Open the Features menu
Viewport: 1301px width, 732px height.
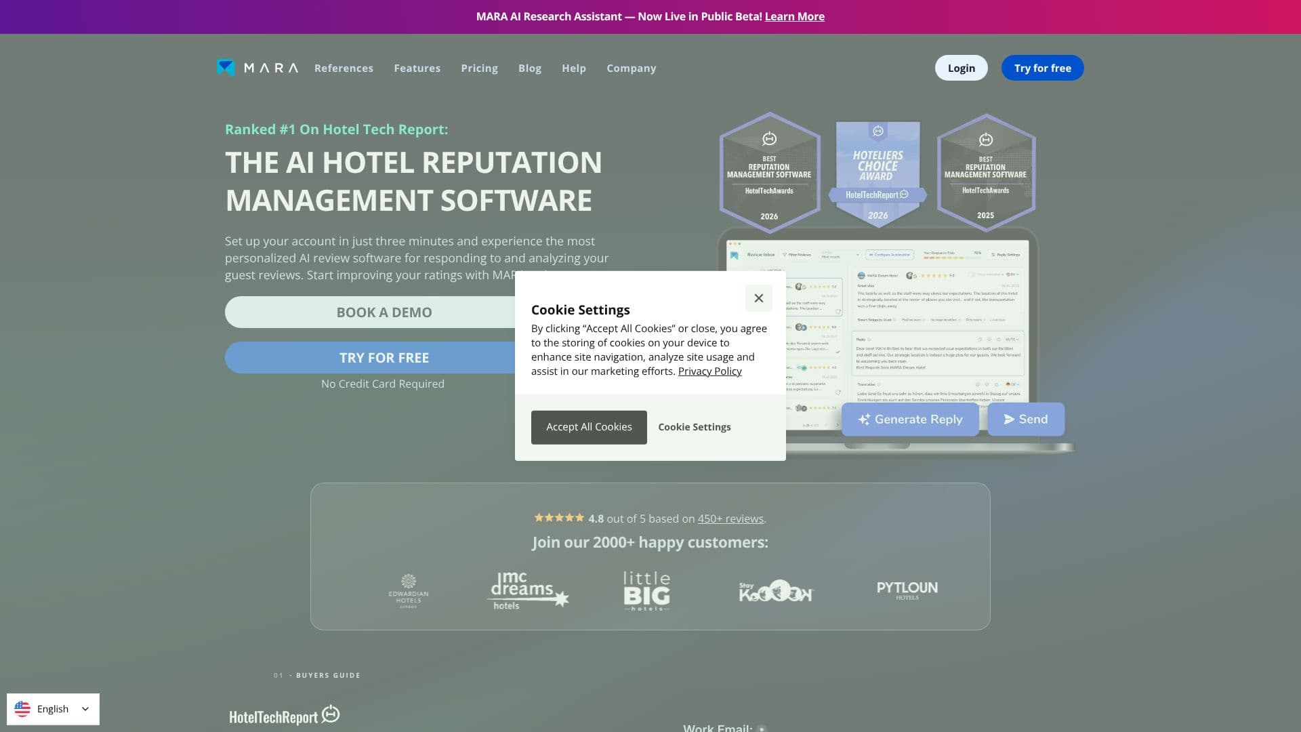[x=417, y=68]
